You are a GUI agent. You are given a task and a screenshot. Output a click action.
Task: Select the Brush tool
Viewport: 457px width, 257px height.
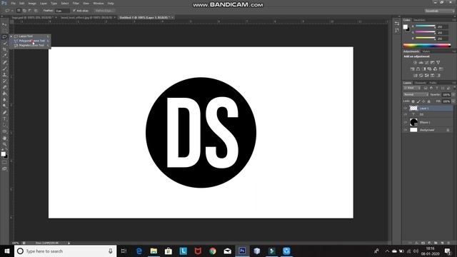(4, 69)
